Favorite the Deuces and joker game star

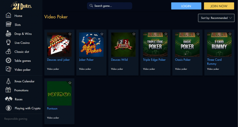[70, 34]
